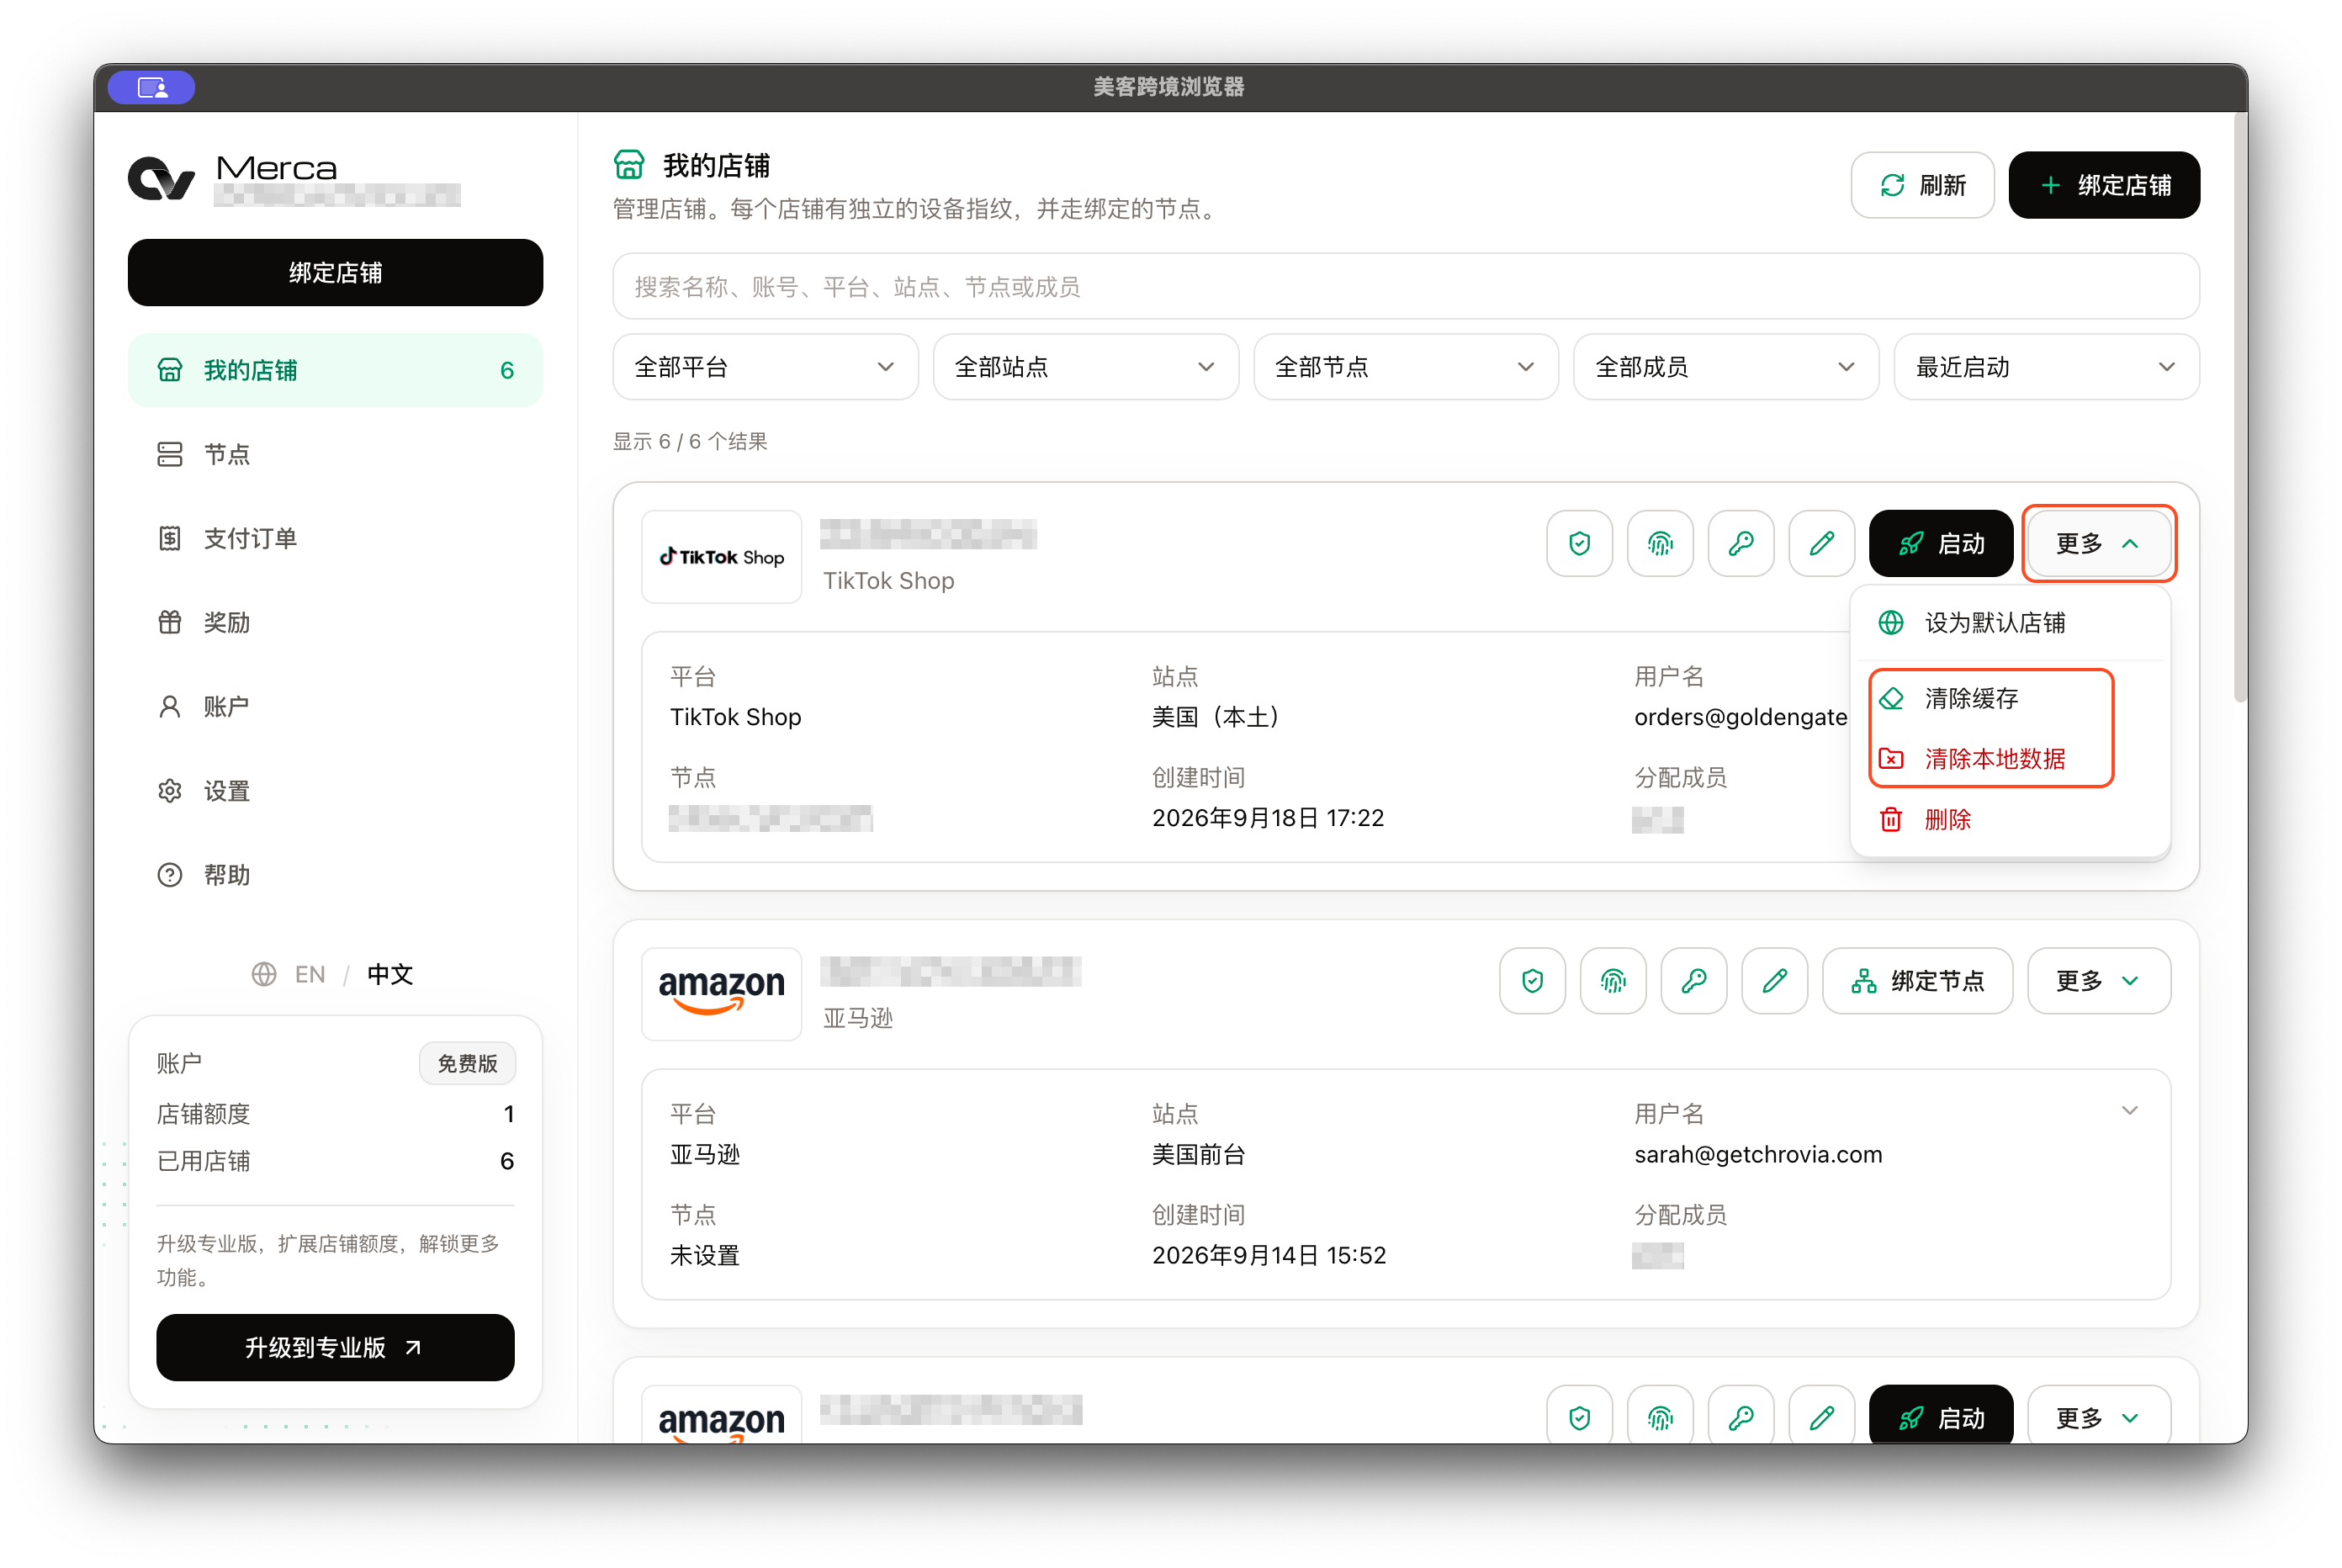Click the Merca logo
This screenshot has width=2342, height=1568.
(161, 179)
